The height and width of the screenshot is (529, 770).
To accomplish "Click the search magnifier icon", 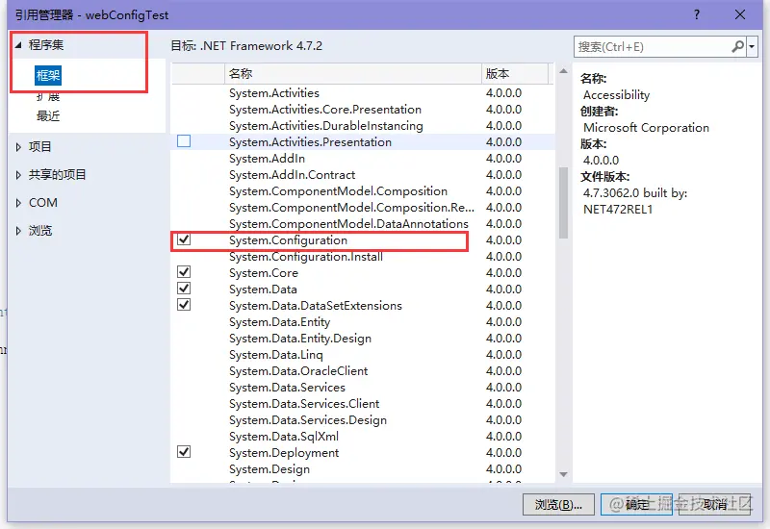I will pyautogui.click(x=737, y=46).
